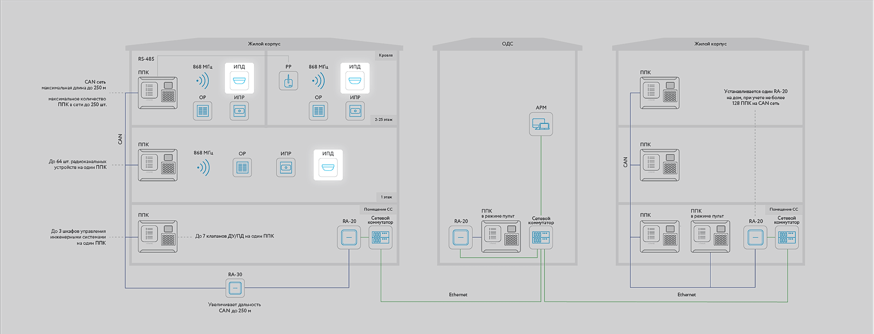Select the ОР icon on the 1st floor
This screenshot has width=874, height=334.
(242, 168)
